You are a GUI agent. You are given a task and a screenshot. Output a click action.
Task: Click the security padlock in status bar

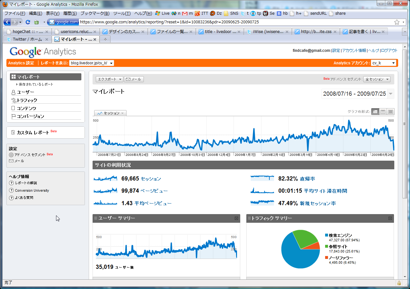point(399,283)
